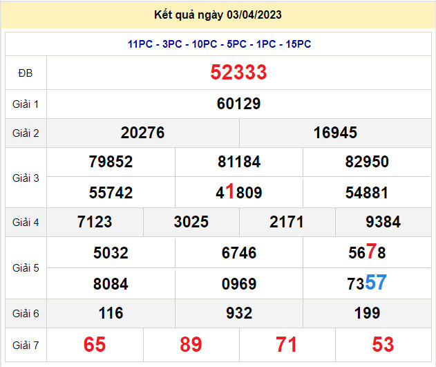Image resolution: width=436 pixels, height=367 pixels.
Task: Select Giải 3 number 81184
Action: [239, 162]
